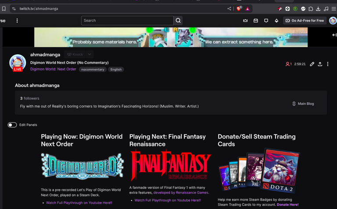
Task: Click the Knock button
Action: 75,54
